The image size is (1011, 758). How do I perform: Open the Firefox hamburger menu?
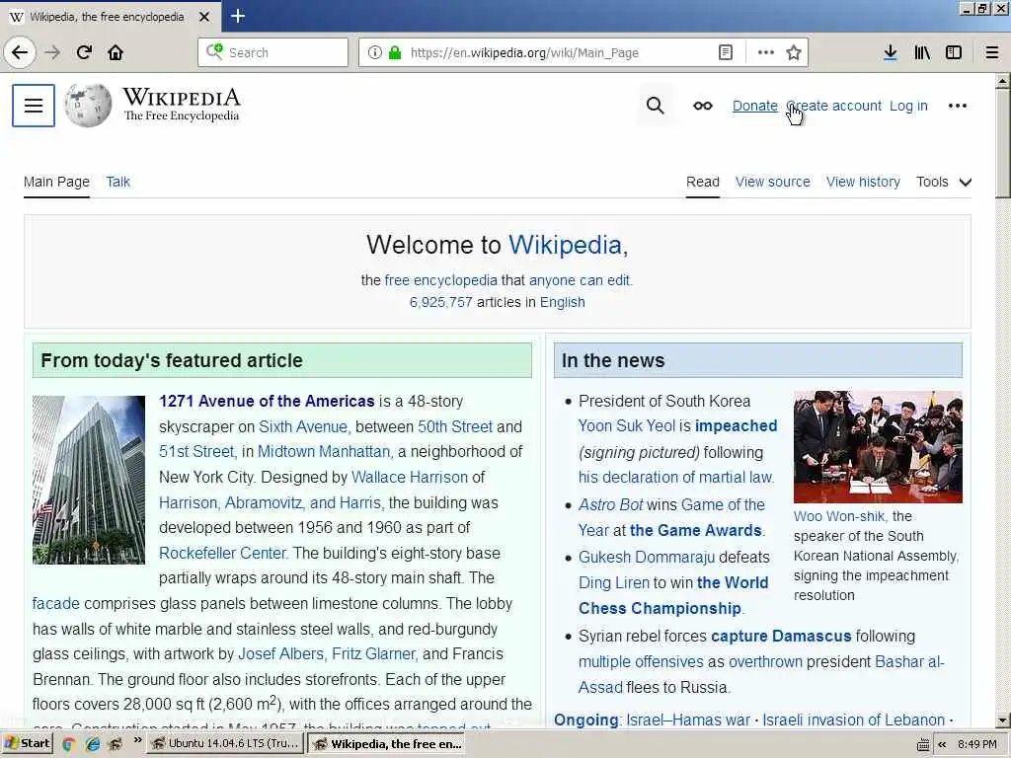992,53
